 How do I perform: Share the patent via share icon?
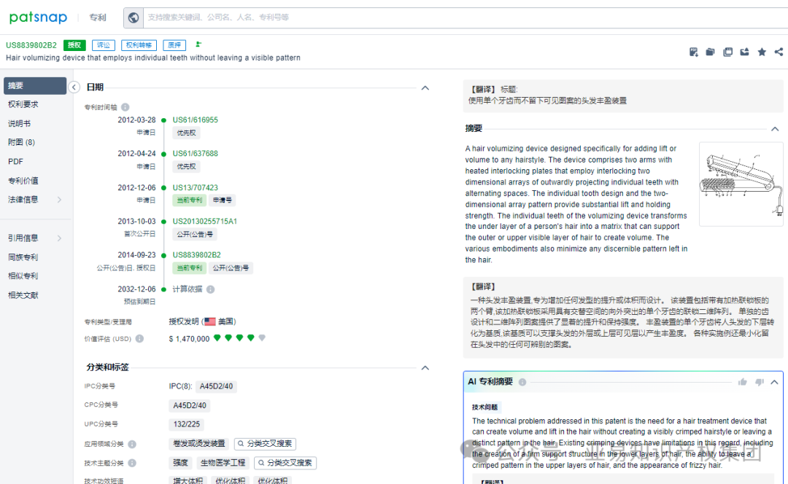(x=778, y=52)
